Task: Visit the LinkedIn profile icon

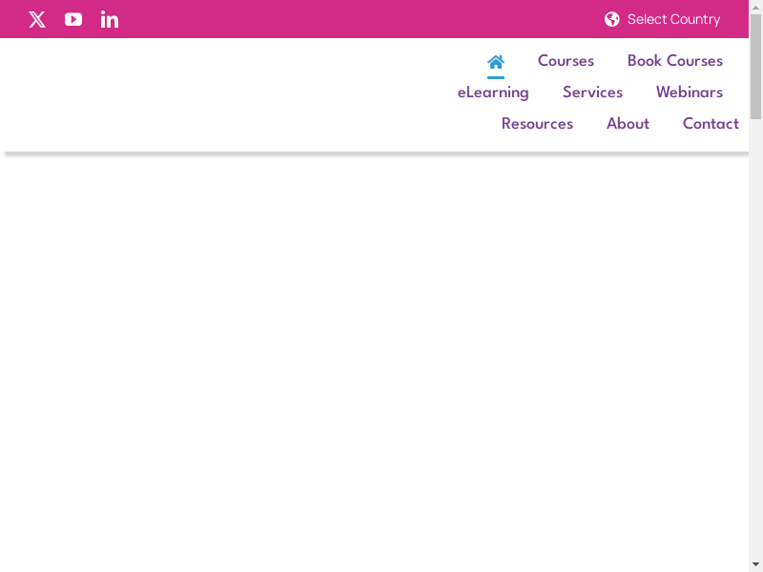Action: (x=110, y=19)
